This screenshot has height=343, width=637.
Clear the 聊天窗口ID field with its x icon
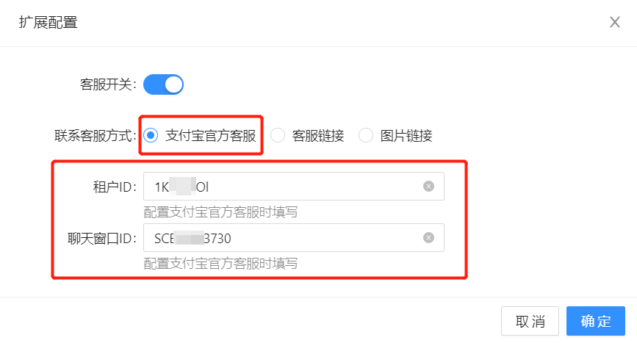tap(429, 238)
